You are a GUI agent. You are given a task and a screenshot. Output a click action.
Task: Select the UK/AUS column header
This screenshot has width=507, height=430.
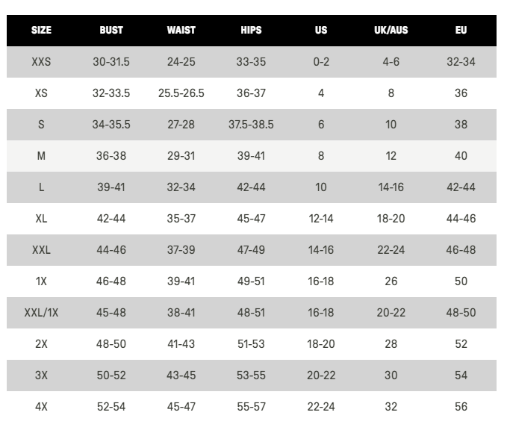[391, 31]
